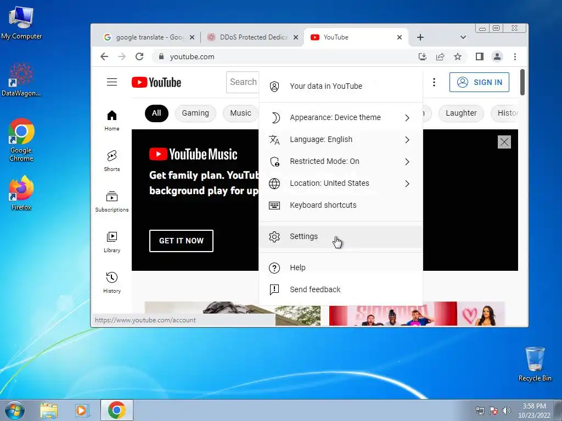Open the media player taskbar icon

coord(82,410)
